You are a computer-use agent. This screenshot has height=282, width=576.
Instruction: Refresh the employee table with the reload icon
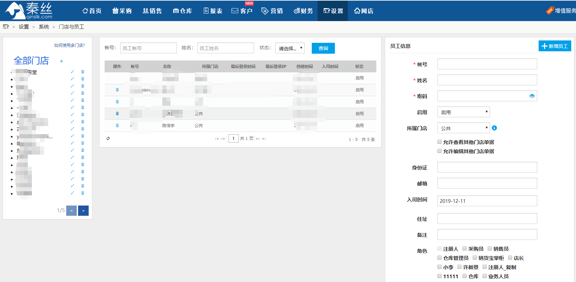pyautogui.click(x=108, y=138)
